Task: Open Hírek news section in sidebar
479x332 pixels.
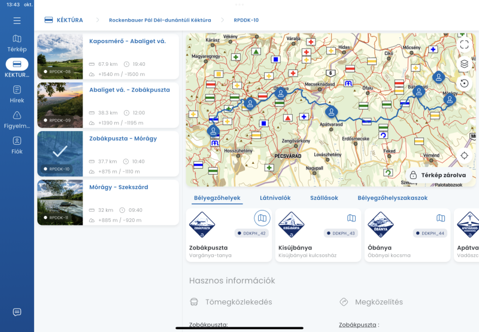Action: point(17,94)
